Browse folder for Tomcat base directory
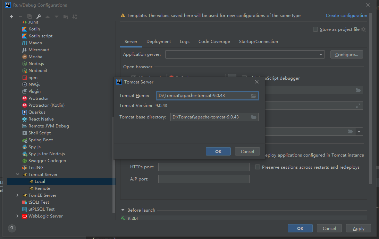Viewport: 379px width, 239px height. point(254,117)
